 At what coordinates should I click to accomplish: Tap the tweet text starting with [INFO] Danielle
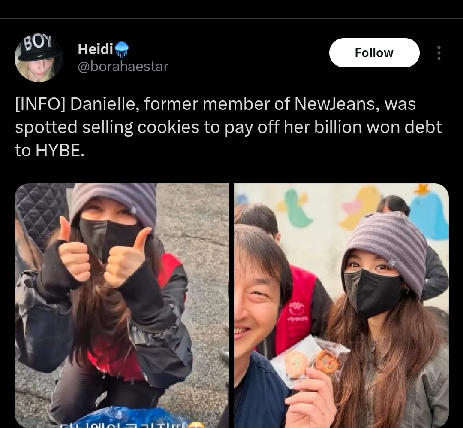(228, 127)
